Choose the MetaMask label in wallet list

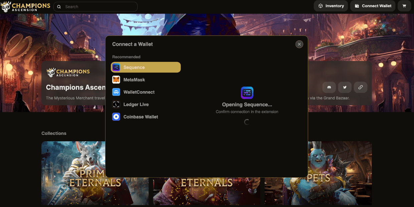tap(134, 80)
